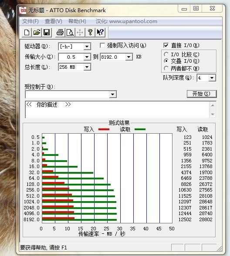This screenshot has width=230, height=256.
Task: Click description box scroll up arrow
Action: pos(213,105)
